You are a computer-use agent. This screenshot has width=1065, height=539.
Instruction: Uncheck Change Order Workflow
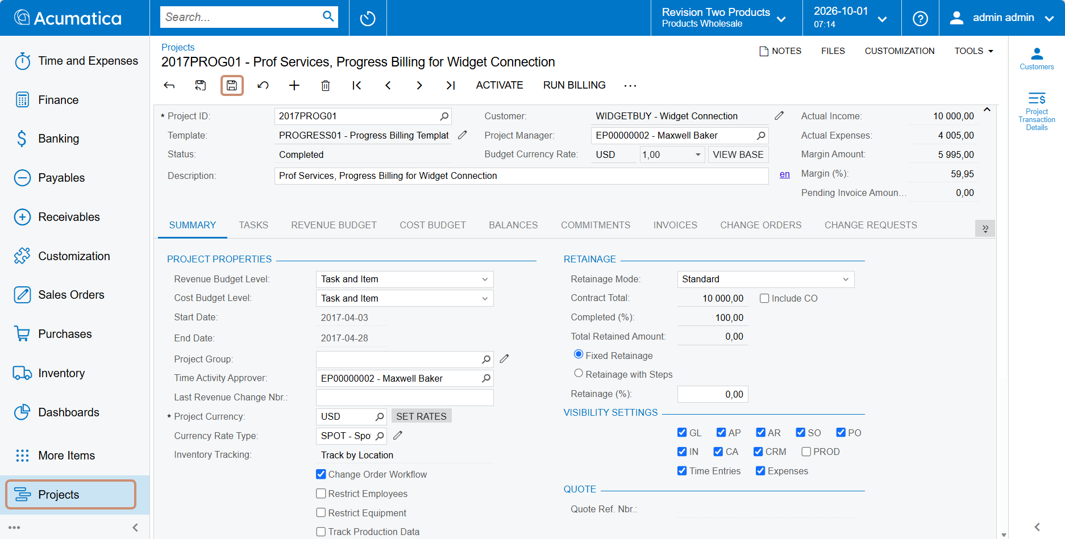coord(321,474)
